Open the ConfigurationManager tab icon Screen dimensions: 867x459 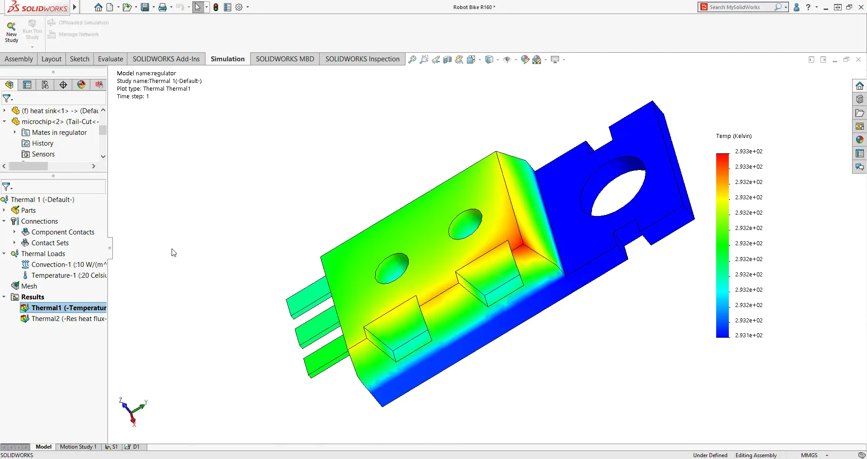(x=45, y=85)
